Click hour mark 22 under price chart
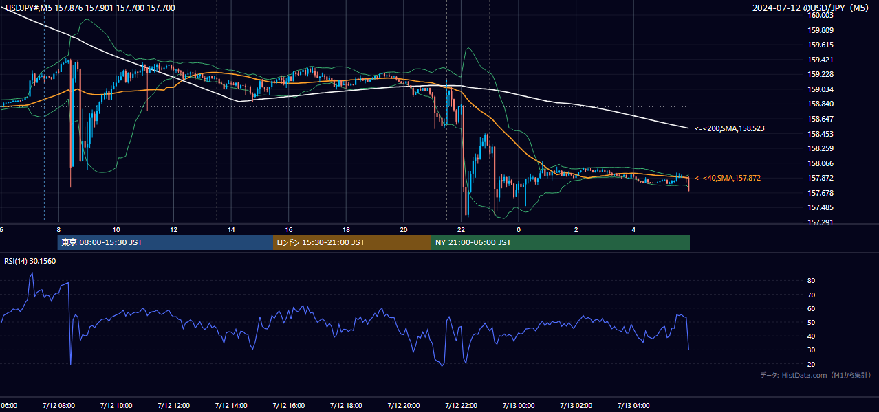 point(462,229)
